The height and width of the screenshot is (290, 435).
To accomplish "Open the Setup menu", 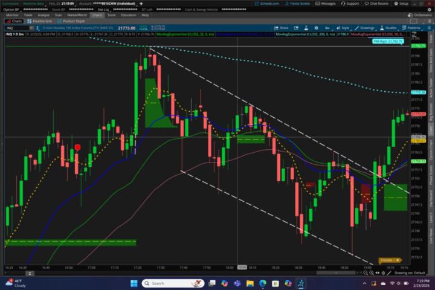I will click(x=401, y=4).
